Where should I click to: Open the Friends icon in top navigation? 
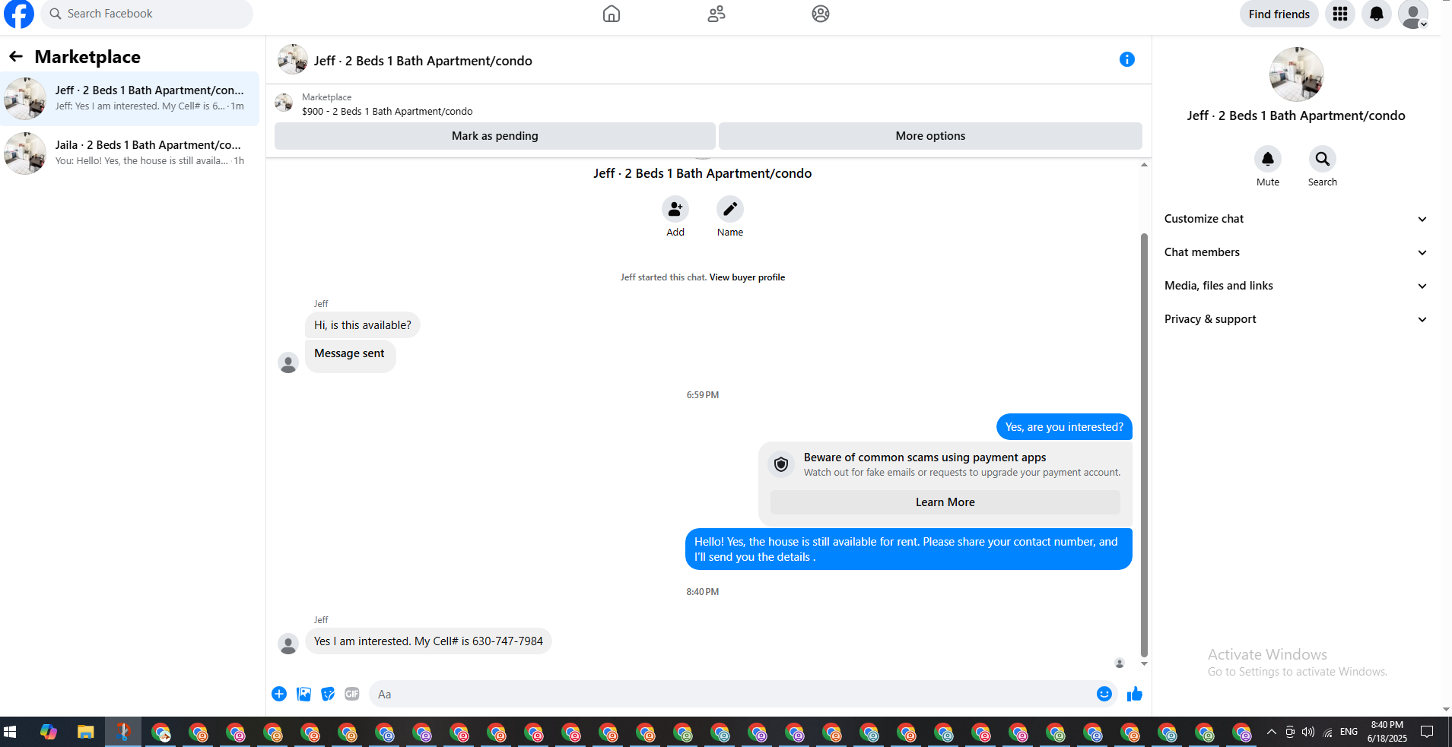(x=716, y=14)
